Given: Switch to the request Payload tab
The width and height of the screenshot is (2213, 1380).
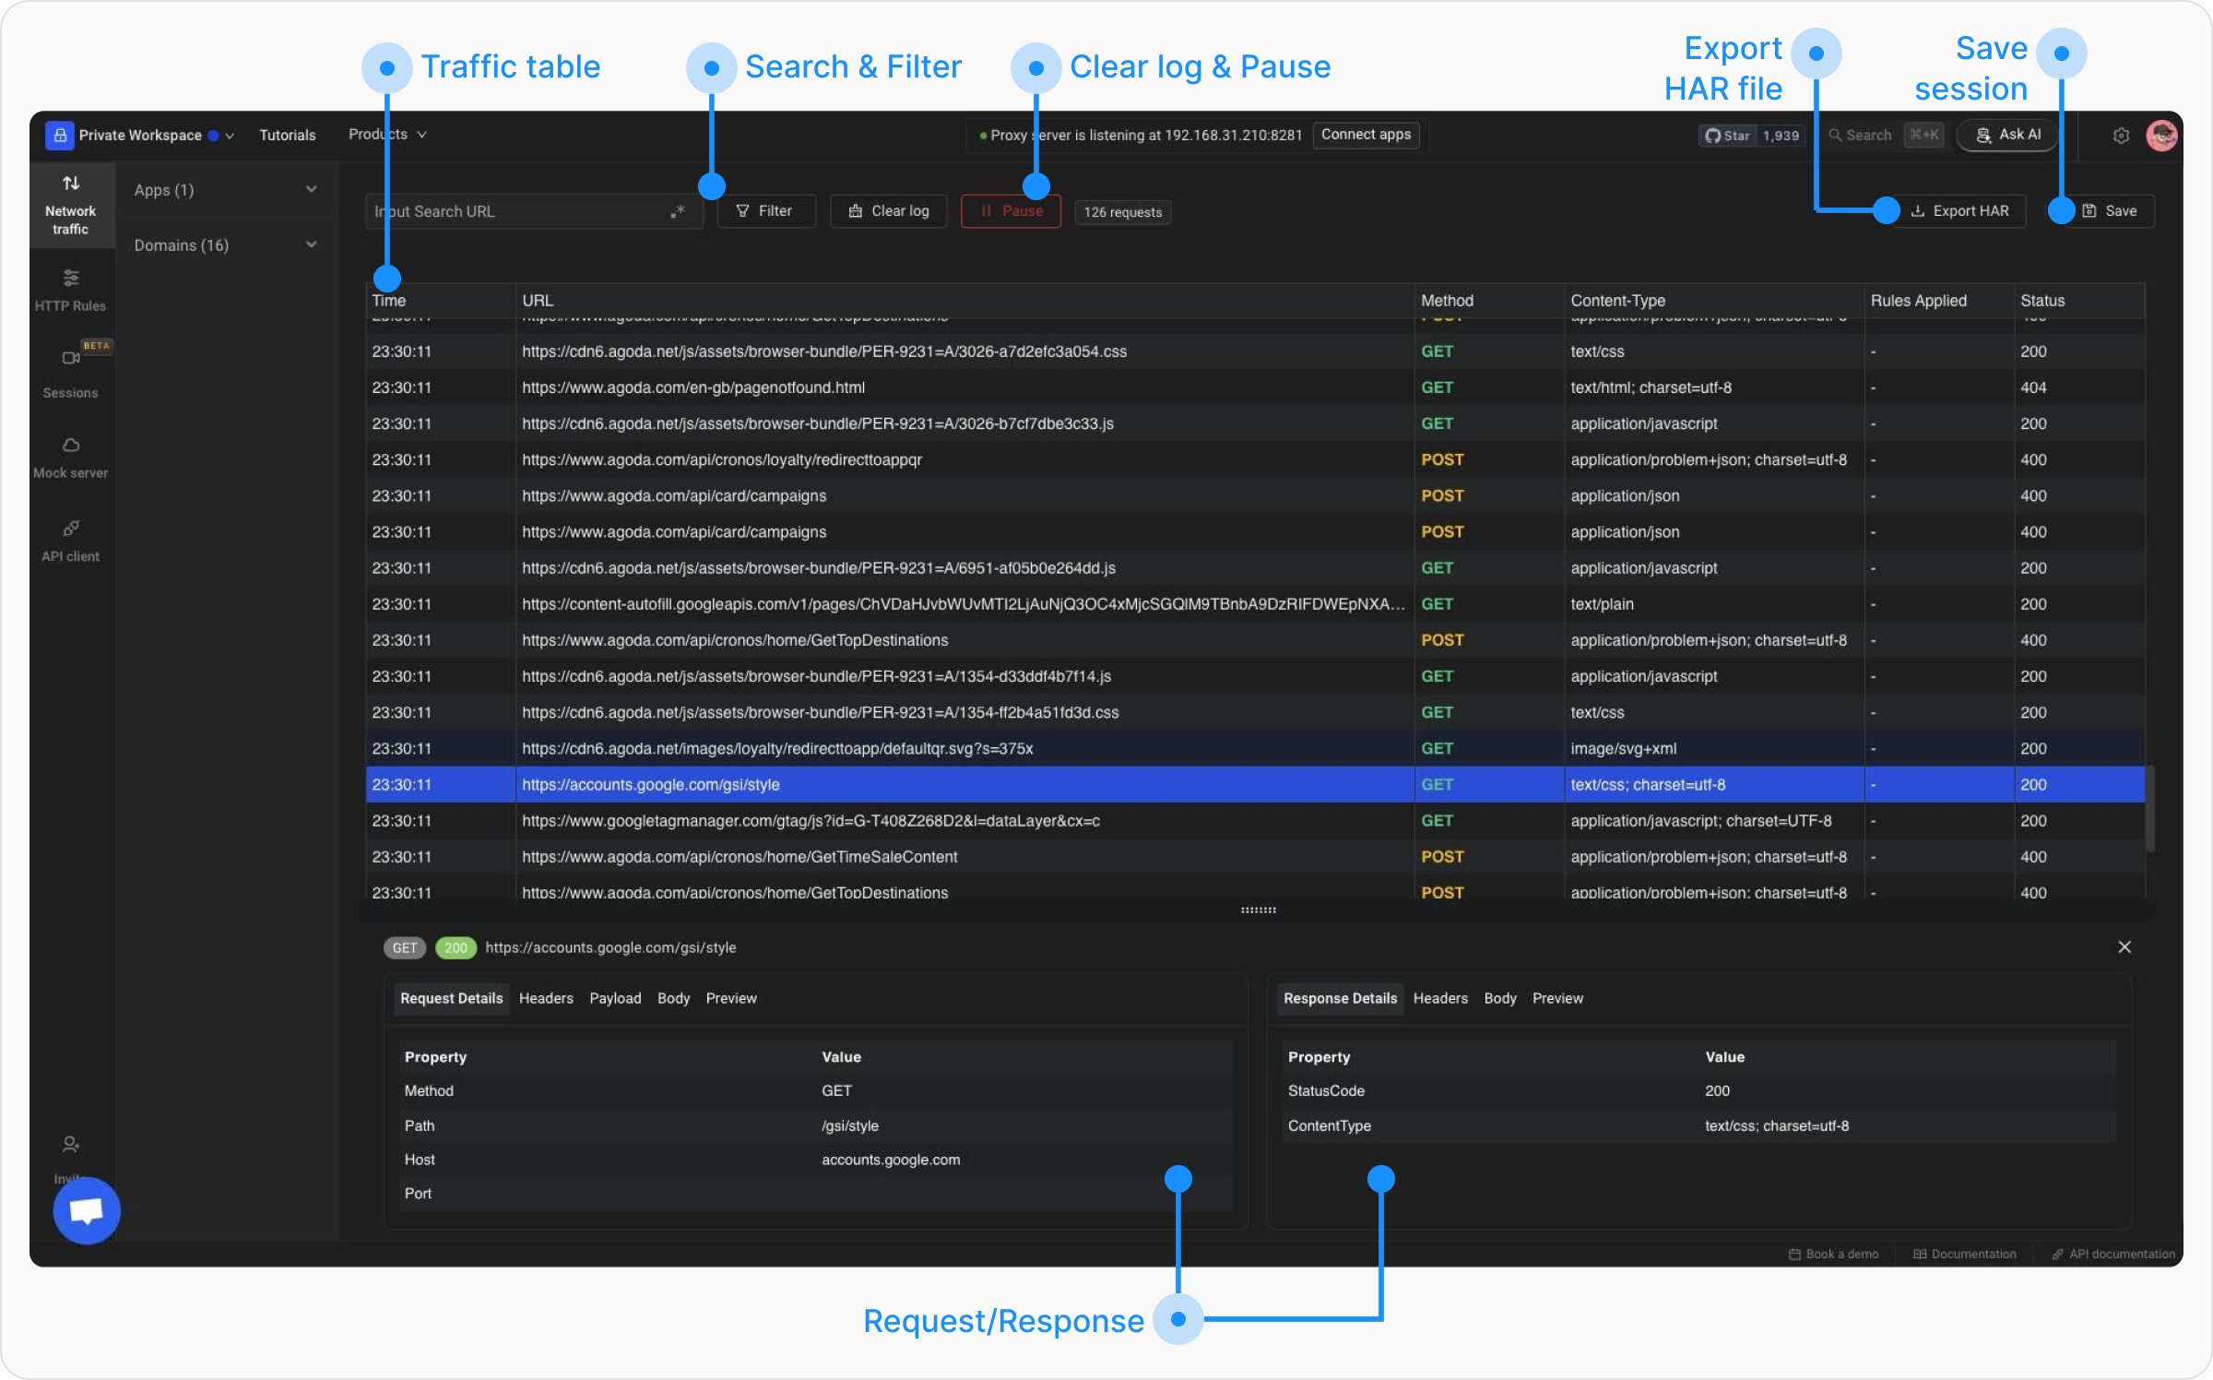Looking at the screenshot, I should tap(615, 998).
